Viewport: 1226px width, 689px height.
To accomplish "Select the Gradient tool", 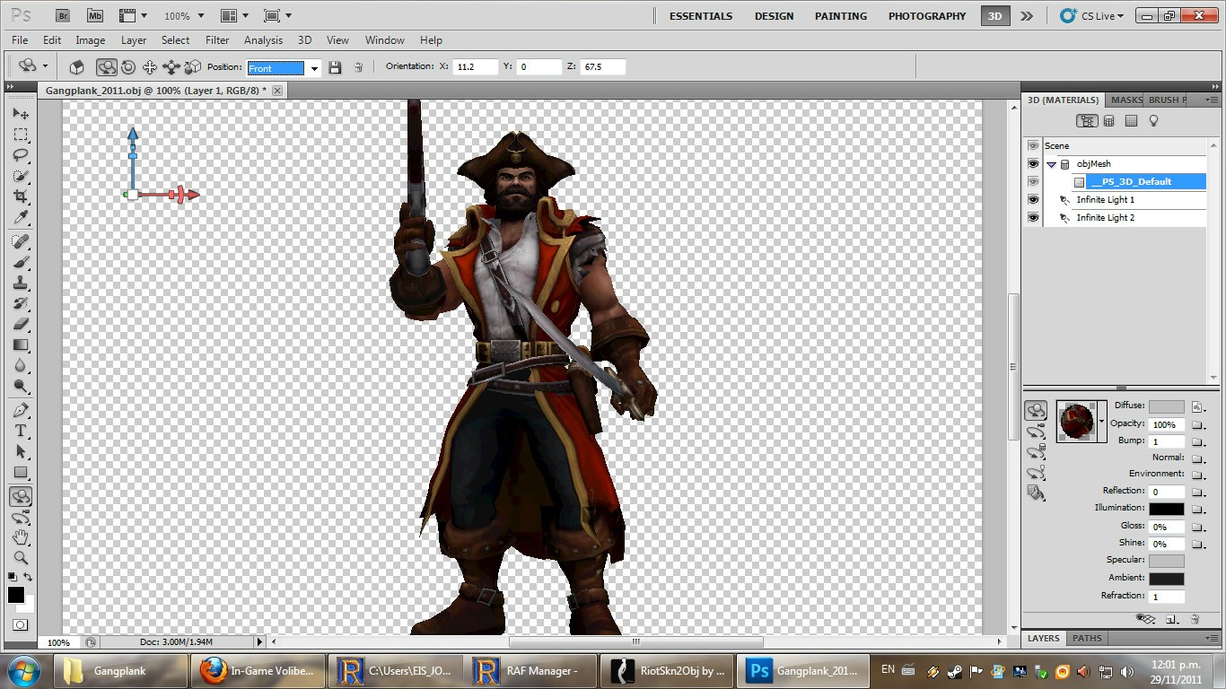I will point(21,345).
